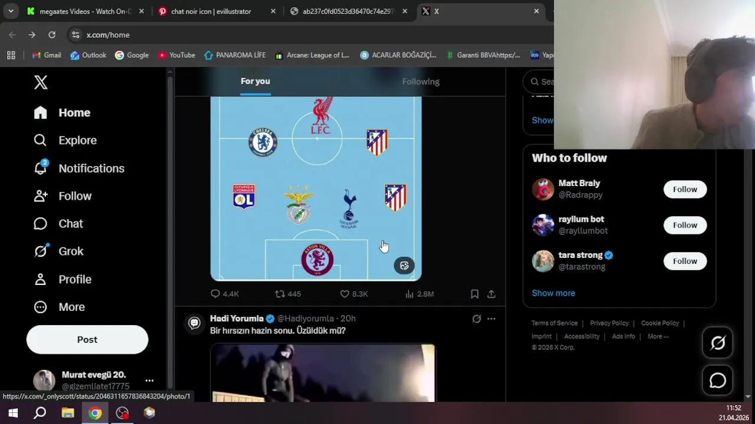
Task: Open the football pitch lineup image
Action: 316,188
